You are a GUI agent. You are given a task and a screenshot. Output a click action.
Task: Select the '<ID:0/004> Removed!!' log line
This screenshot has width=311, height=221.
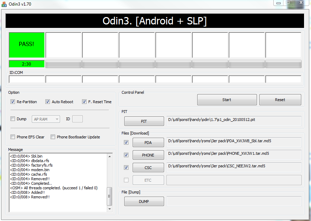30,179
